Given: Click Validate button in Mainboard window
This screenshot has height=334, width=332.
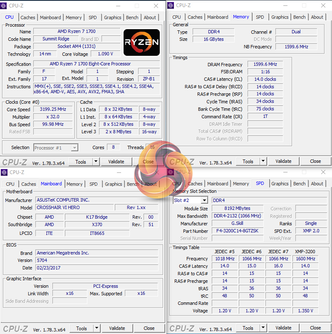Looking at the screenshot, I should 117,328.
